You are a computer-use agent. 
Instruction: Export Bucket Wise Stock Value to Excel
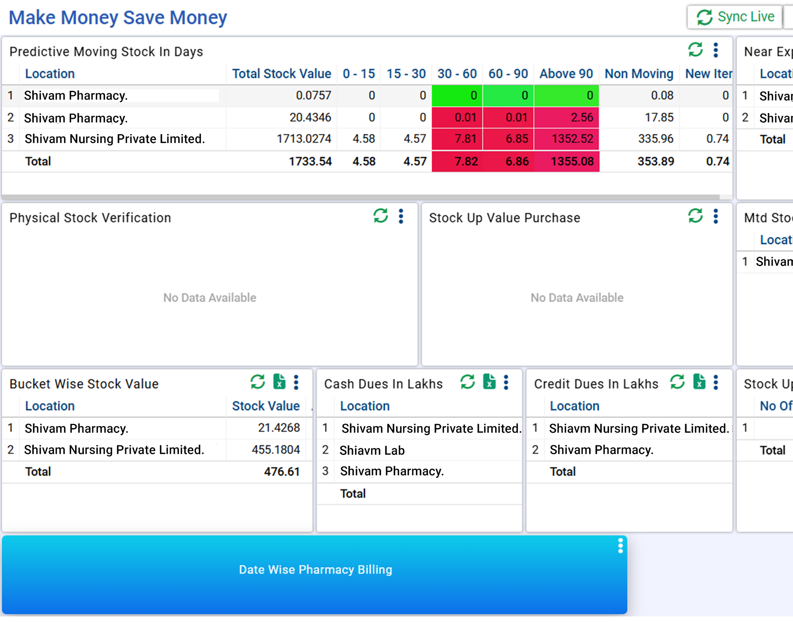point(279,382)
